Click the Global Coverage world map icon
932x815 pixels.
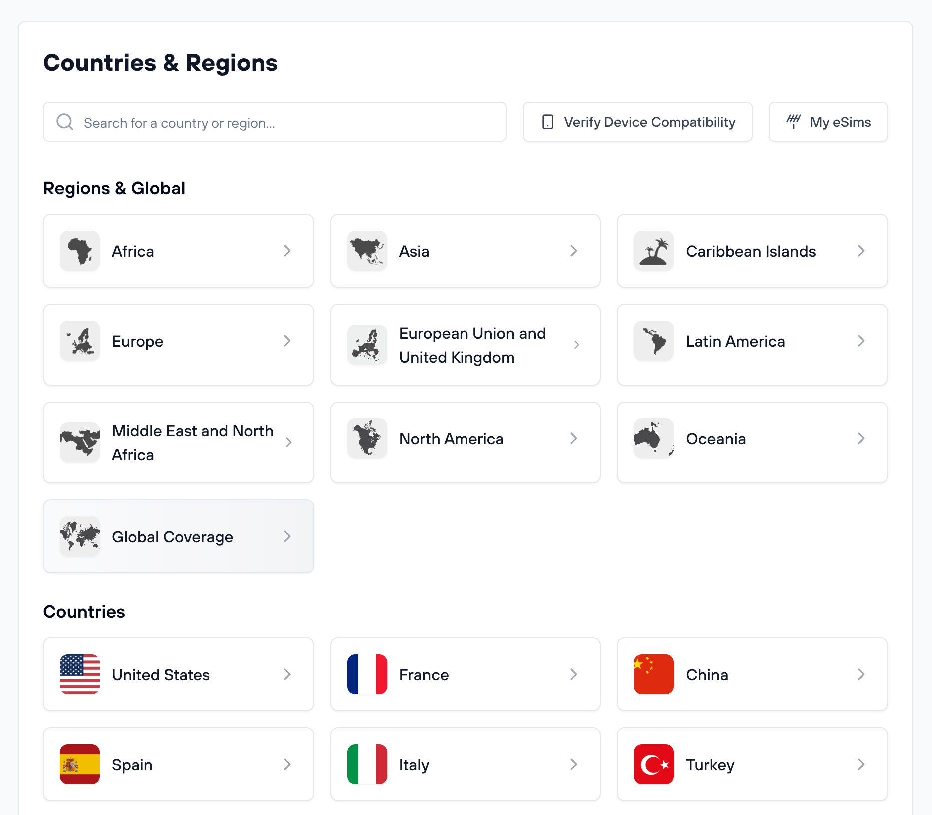point(80,536)
